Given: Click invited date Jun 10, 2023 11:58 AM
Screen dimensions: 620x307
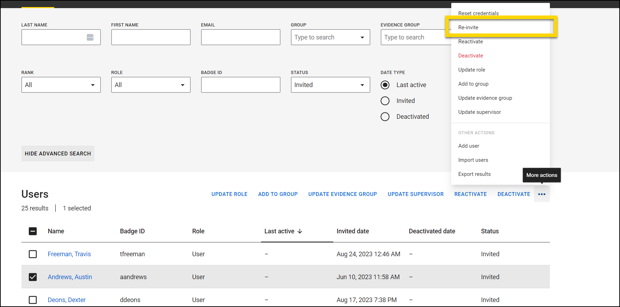Looking at the screenshot, I should coord(368,277).
